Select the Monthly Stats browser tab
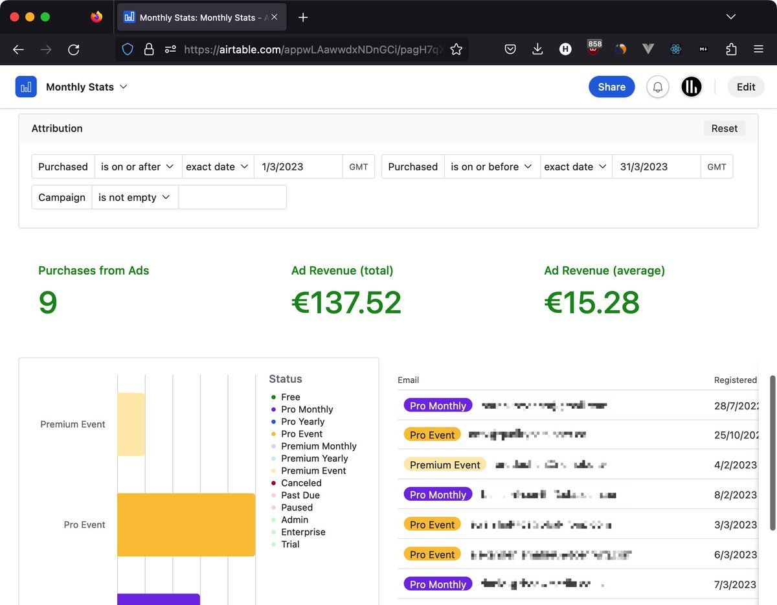 (197, 17)
